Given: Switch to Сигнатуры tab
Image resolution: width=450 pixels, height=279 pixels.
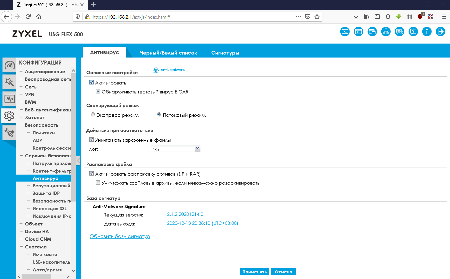Looking at the screenshot, I should [x=225, y=53].
